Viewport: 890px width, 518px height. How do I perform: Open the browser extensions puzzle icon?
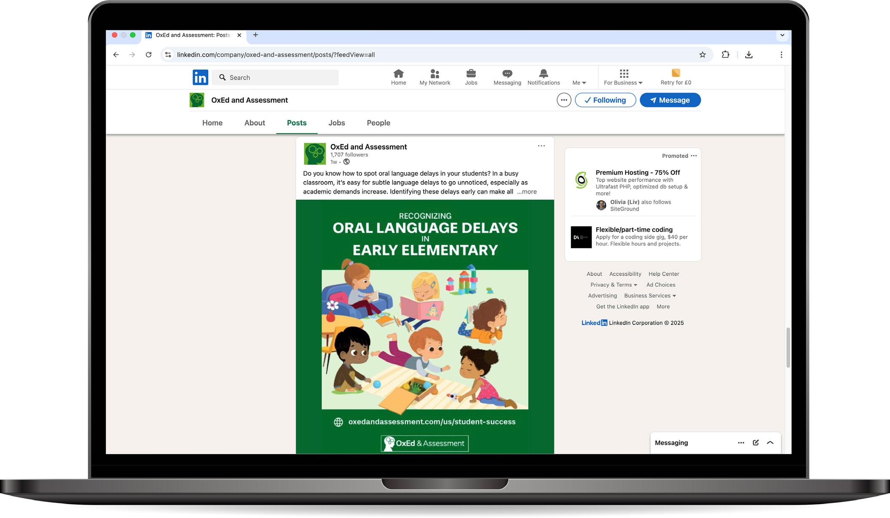click(x=725, y=55)
